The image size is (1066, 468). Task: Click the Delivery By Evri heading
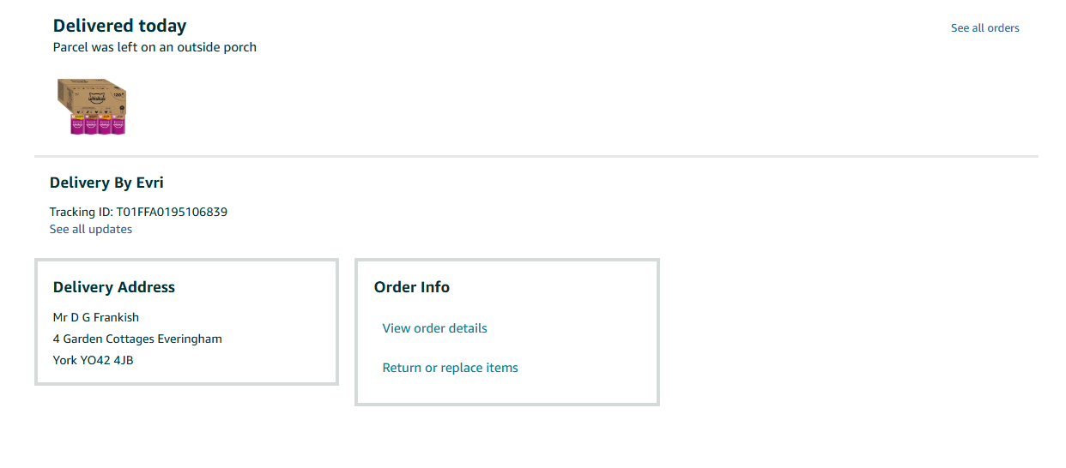click(x=106, y=183)
